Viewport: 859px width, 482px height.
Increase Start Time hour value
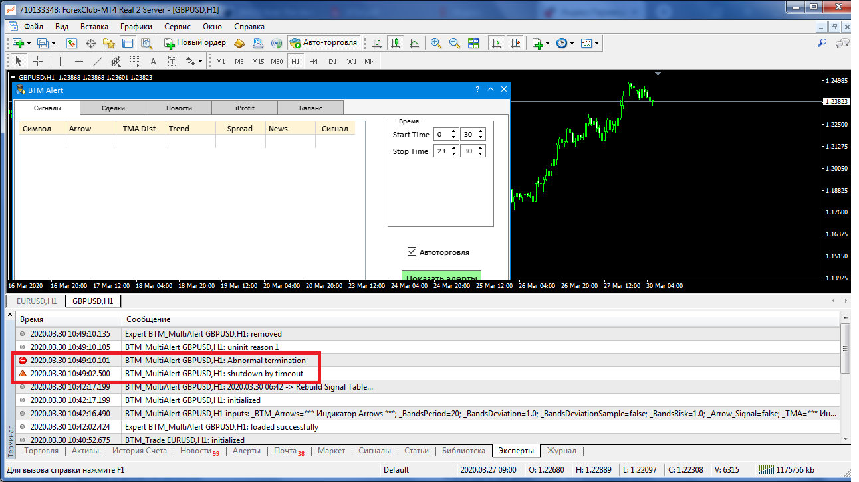click(454, 131)
